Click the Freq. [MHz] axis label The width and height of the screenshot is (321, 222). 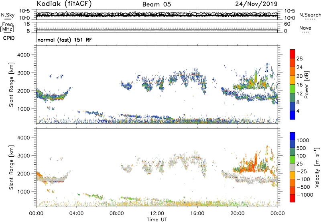pos(7,27)
